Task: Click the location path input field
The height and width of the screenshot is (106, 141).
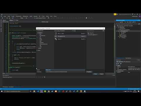Action: pos(65,72)
